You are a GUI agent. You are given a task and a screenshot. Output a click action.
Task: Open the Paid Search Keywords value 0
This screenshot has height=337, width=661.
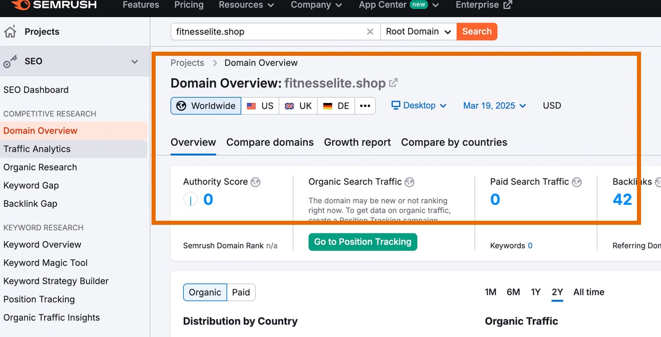click(530, 246)
